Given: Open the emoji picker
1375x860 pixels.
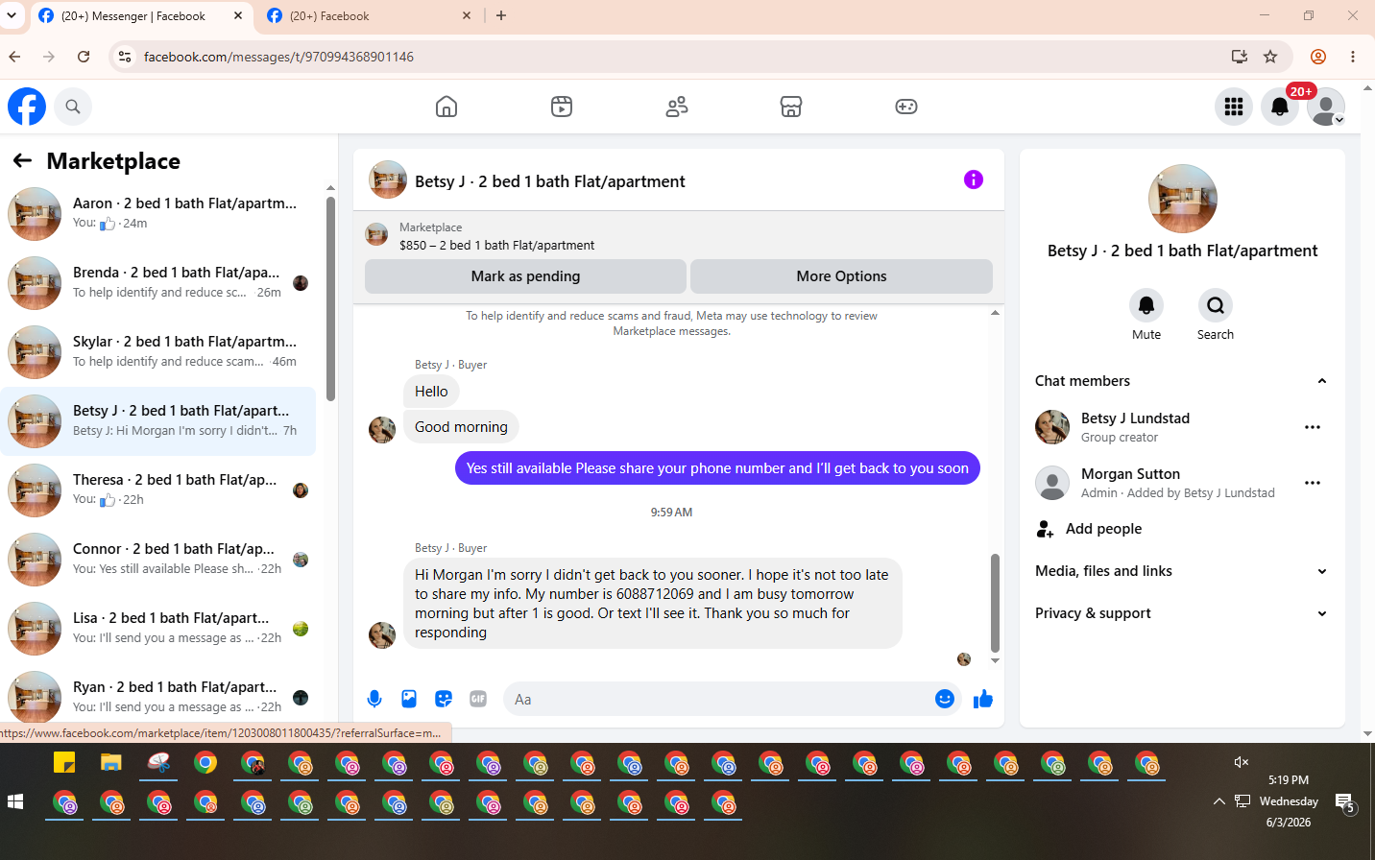Looking at the screenshot, I should click(945, 699).
